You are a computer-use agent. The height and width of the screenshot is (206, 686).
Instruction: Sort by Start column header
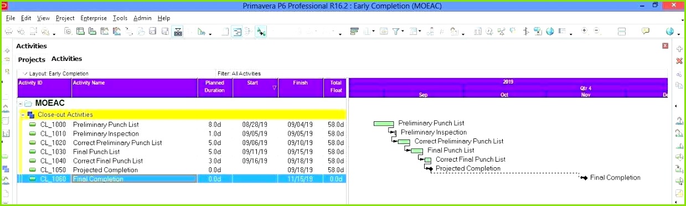[255, 87]
